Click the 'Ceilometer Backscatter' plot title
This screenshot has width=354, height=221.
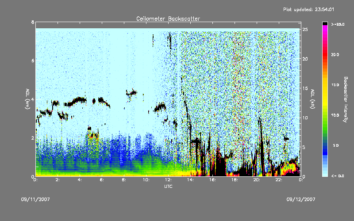point(168,19)
